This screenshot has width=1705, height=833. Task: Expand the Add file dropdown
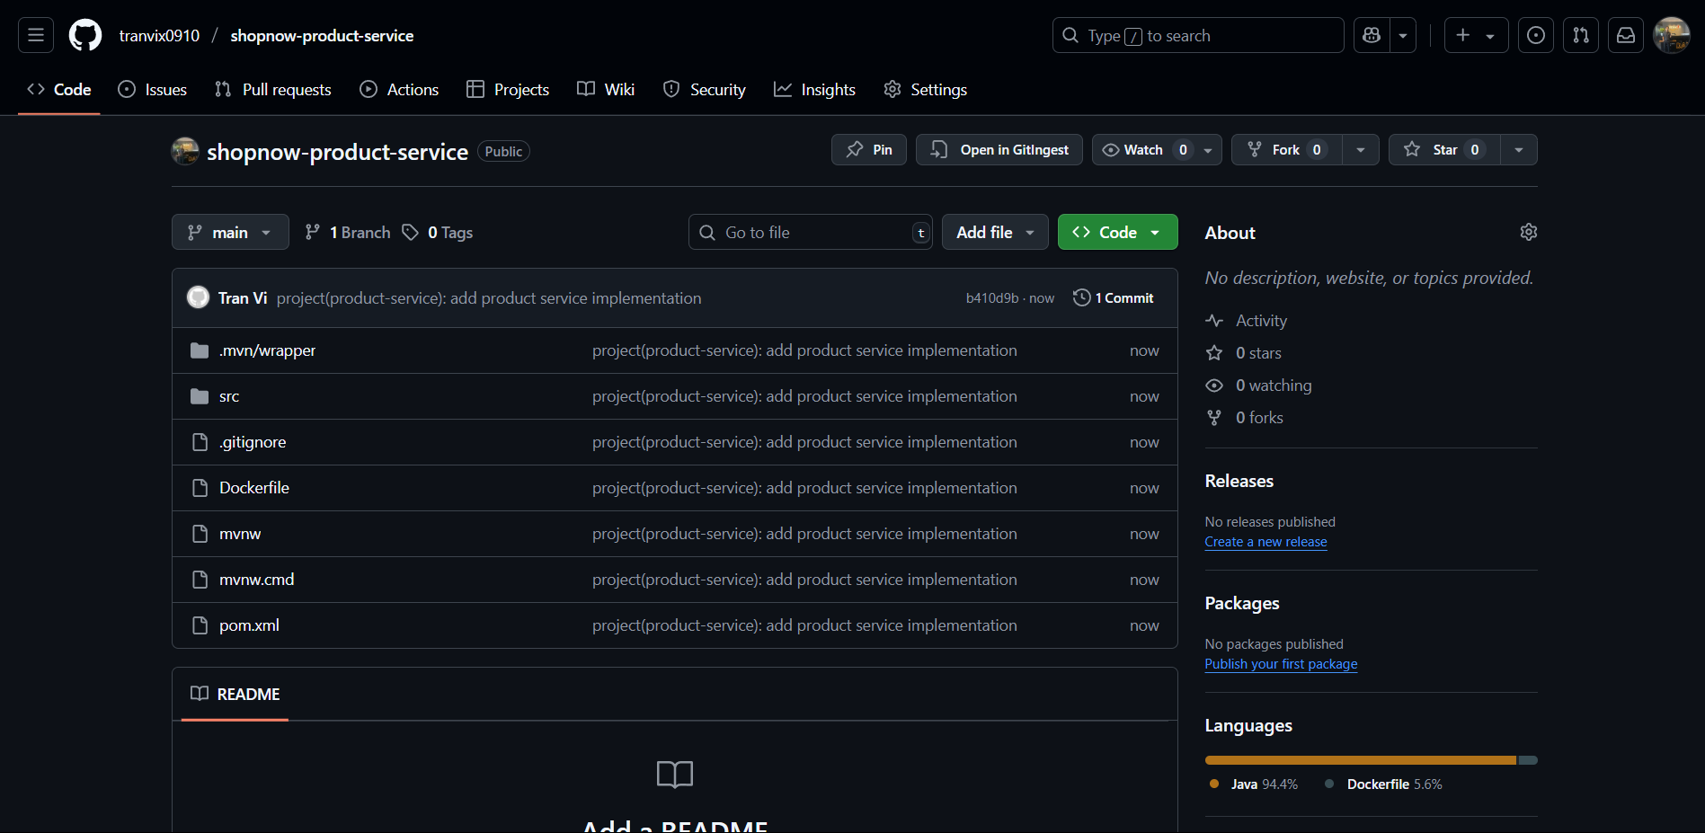point(994,232)
